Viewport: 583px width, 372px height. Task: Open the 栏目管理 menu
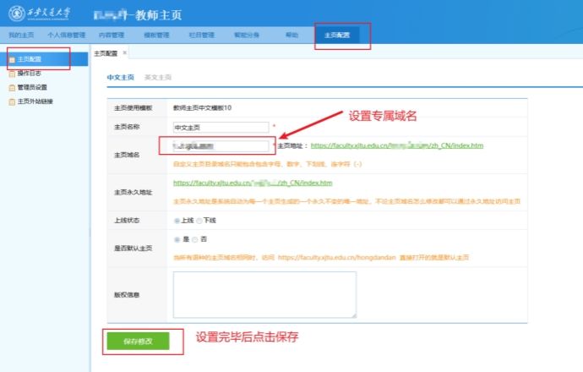pyautogui.click(x=201, y=36)
